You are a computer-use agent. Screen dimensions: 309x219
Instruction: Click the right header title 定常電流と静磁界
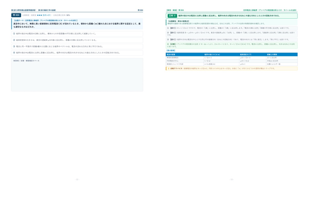pyautogui.click(x=270, y=10)
